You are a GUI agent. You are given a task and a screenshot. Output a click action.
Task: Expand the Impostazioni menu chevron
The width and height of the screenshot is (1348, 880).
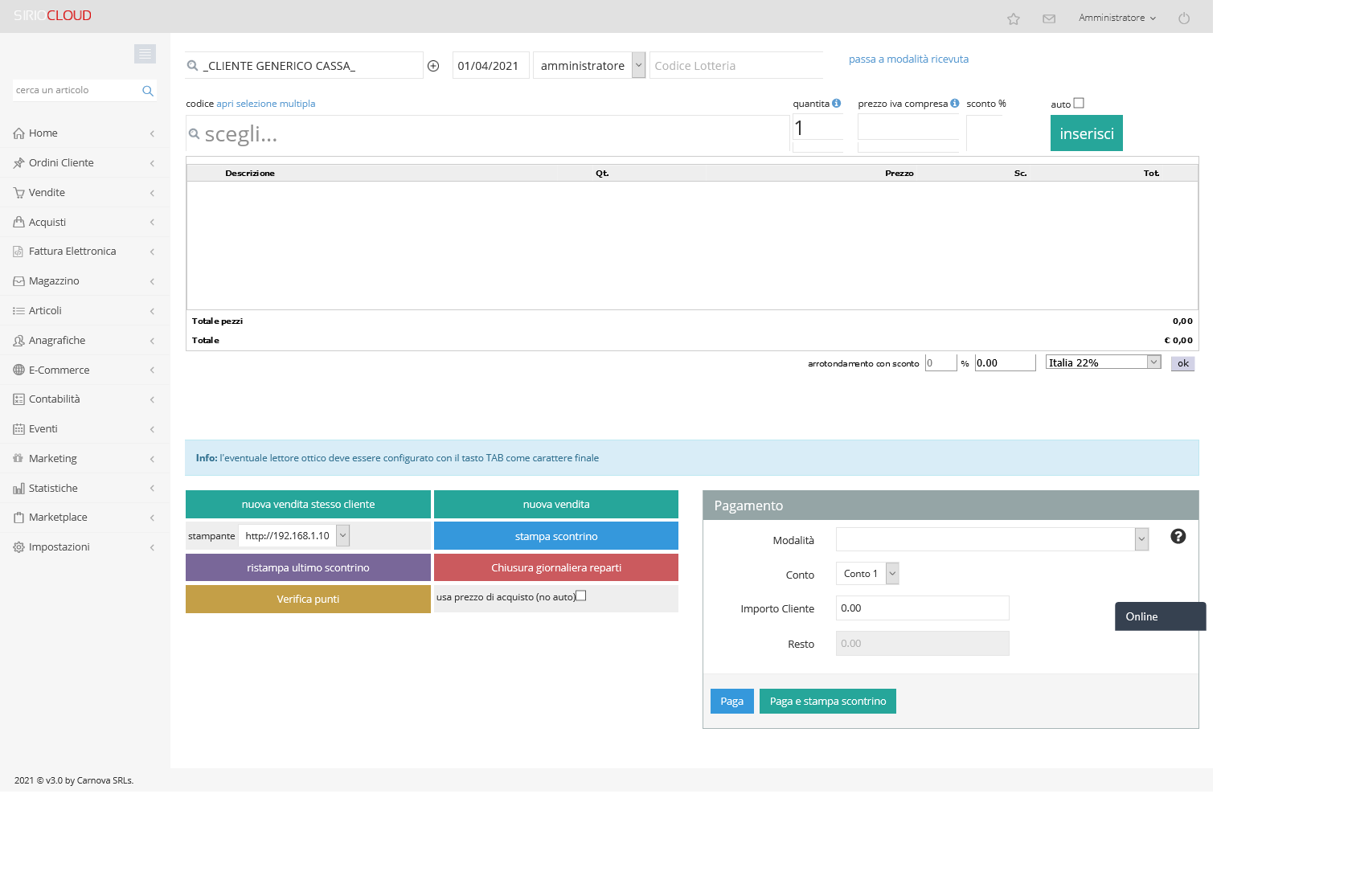pos(152,547)
